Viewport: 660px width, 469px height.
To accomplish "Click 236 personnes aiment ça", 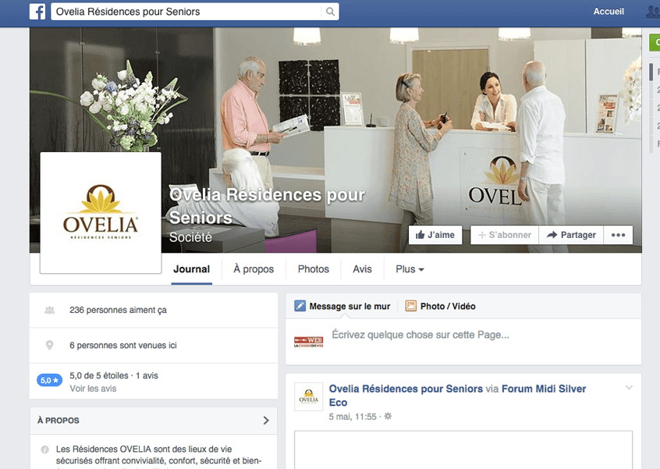I will click(x=119, y=311).
